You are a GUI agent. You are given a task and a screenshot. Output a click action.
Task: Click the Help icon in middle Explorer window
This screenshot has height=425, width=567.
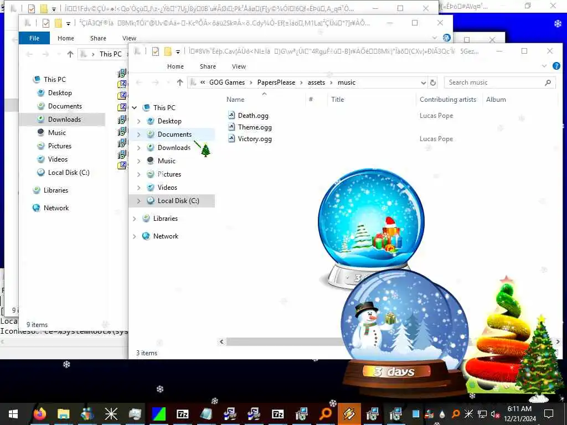pyautogui.click(x=447, y=38)
